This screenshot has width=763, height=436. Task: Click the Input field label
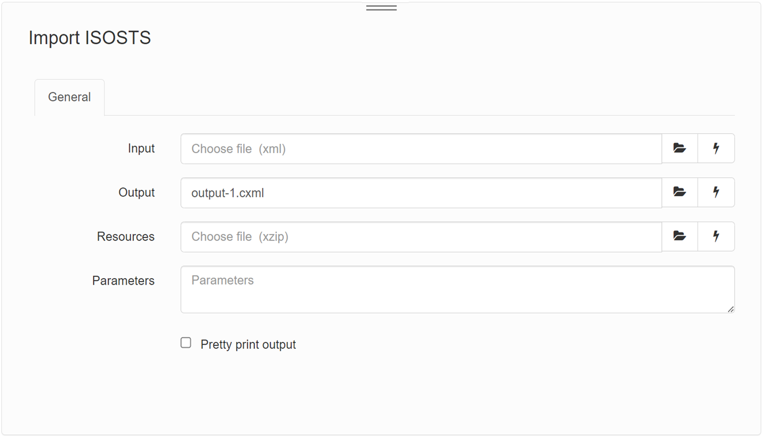141,149
